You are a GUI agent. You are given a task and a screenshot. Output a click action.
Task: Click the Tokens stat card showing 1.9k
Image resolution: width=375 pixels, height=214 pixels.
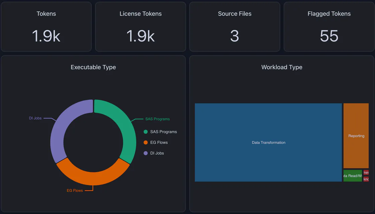[x=46, y=27]
